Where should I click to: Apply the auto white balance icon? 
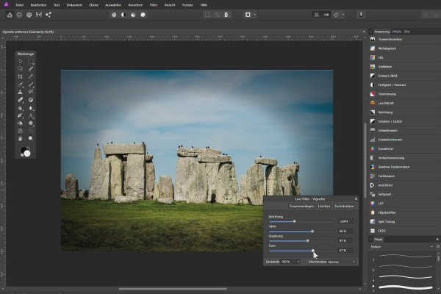(143, 15)
